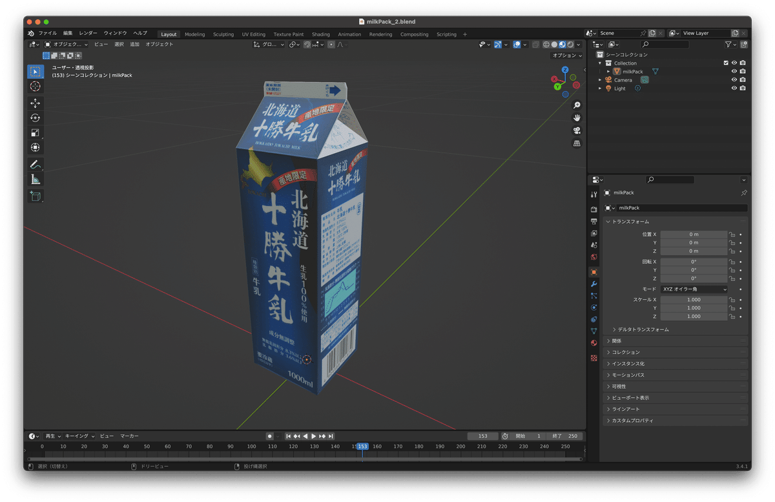Open the Scene properties tab
Screen dimensions: 775x502
(594, 246)
